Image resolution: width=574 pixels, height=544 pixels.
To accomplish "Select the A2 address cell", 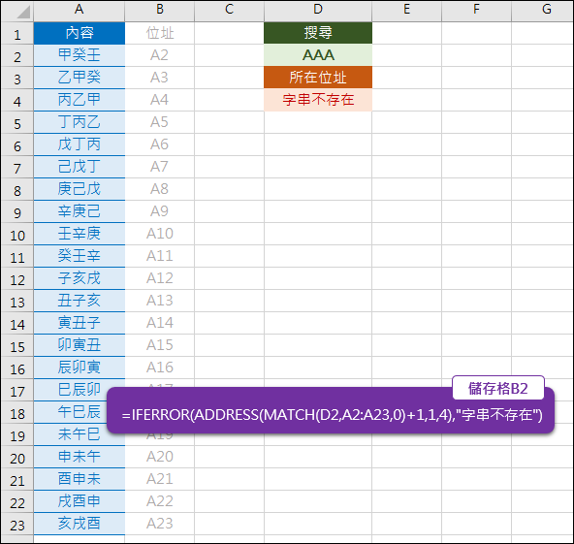I will tap(160, 55).
